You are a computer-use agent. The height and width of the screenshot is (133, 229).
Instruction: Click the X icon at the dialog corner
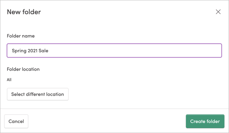point(218,12)
